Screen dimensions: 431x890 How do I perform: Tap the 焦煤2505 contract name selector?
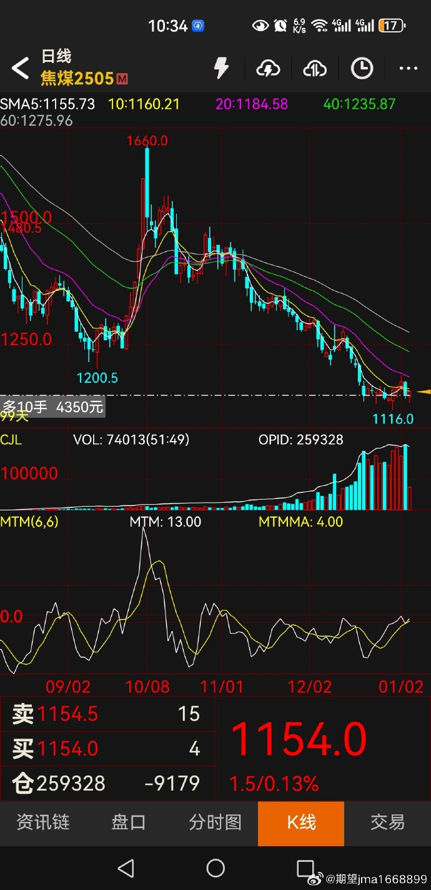tap(77, 79)
